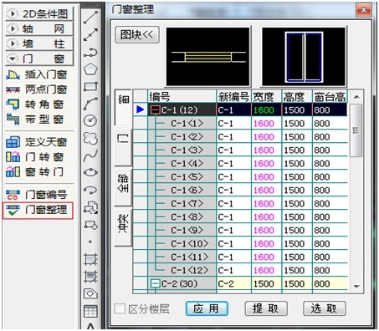
Task: Select the construction line tool with endpoints
Action: pos(90,34)
